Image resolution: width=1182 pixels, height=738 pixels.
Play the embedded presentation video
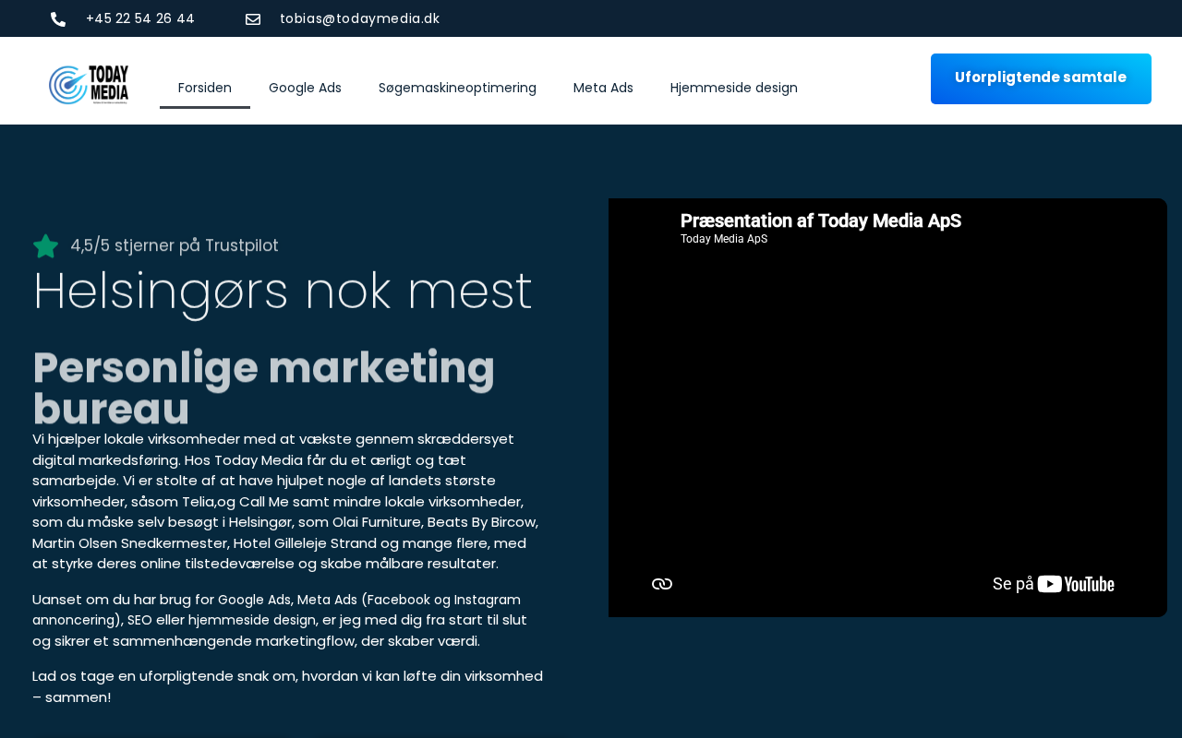point(887,408)
